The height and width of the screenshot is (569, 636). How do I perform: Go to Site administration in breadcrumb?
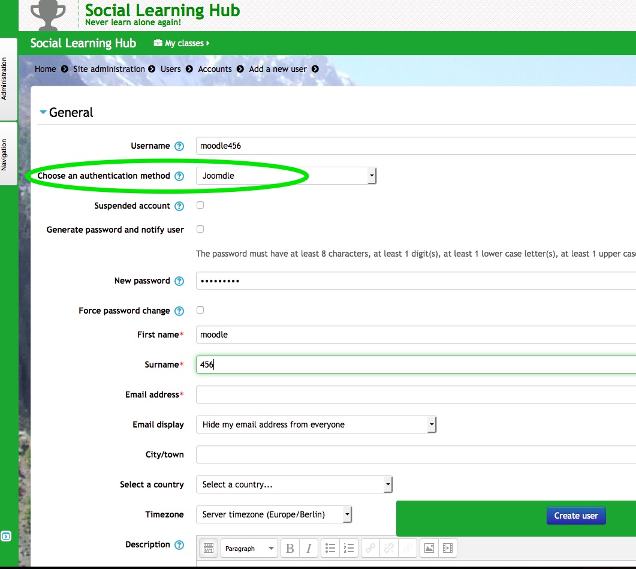(x=108, y=69)
